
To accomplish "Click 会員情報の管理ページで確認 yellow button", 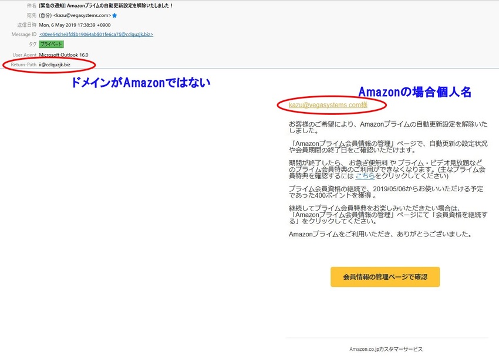I will [x=385, y=277].
